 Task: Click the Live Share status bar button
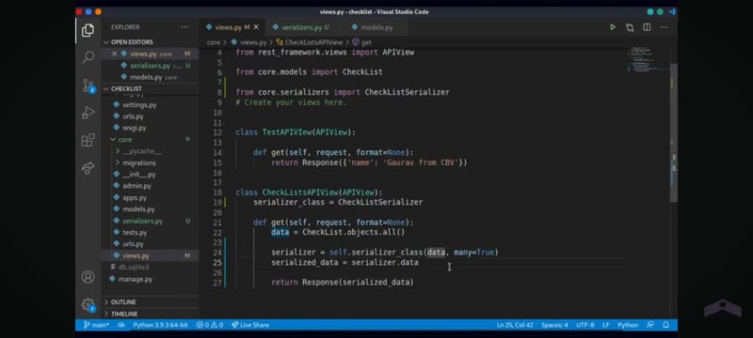pyautogui.click(x=250, y=325)
